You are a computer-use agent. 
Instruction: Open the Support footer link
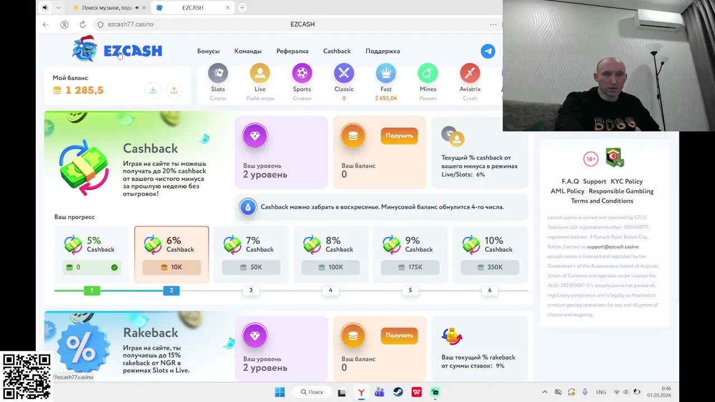594,181
